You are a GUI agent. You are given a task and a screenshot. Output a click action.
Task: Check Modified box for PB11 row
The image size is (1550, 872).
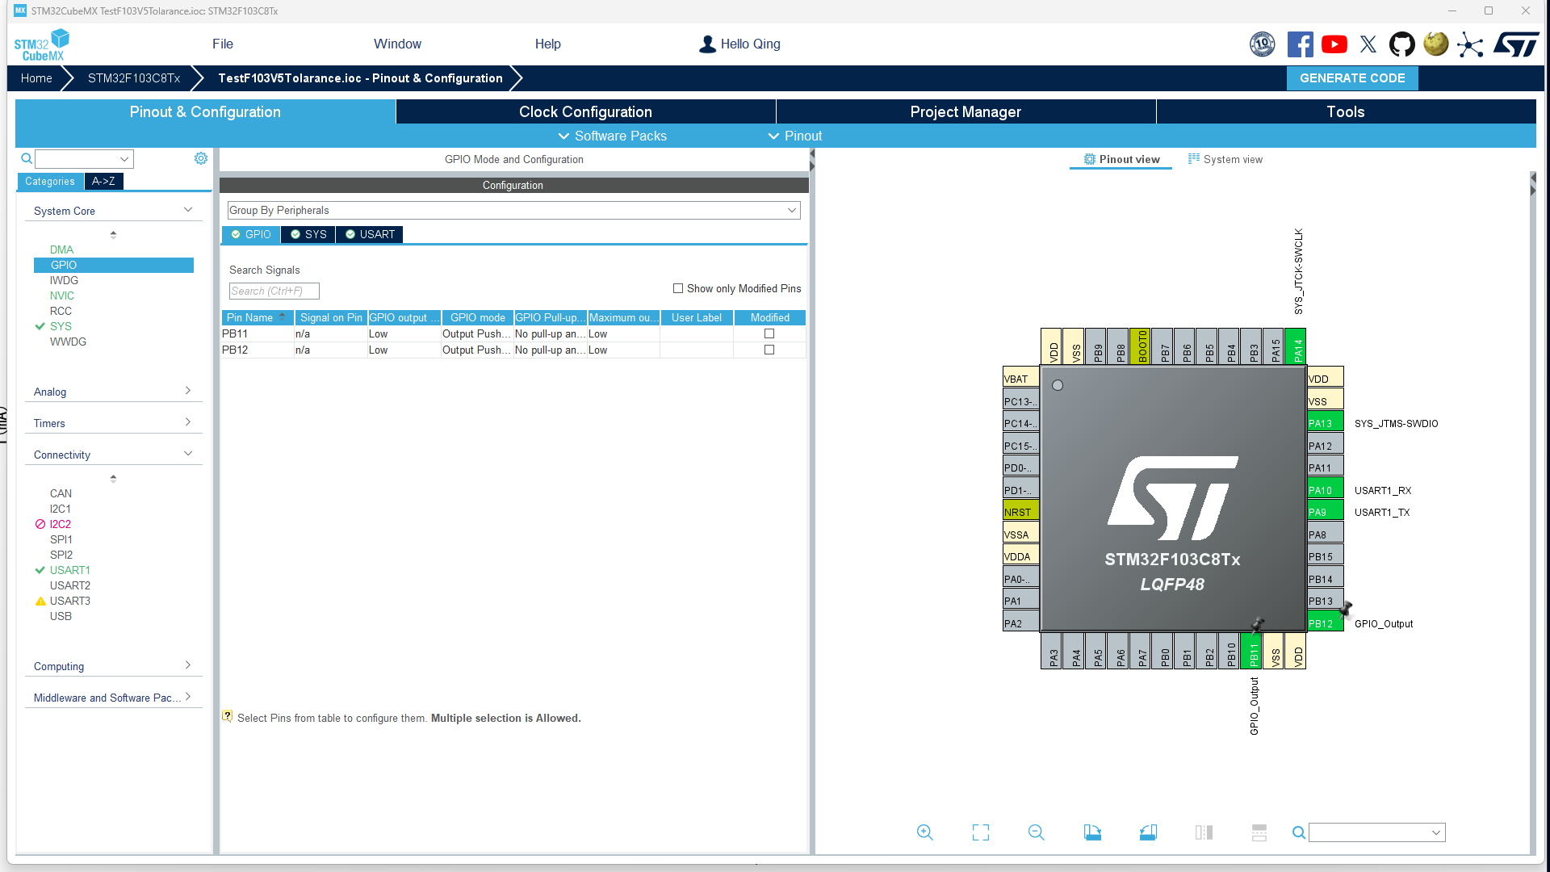[x=769, y=333]
